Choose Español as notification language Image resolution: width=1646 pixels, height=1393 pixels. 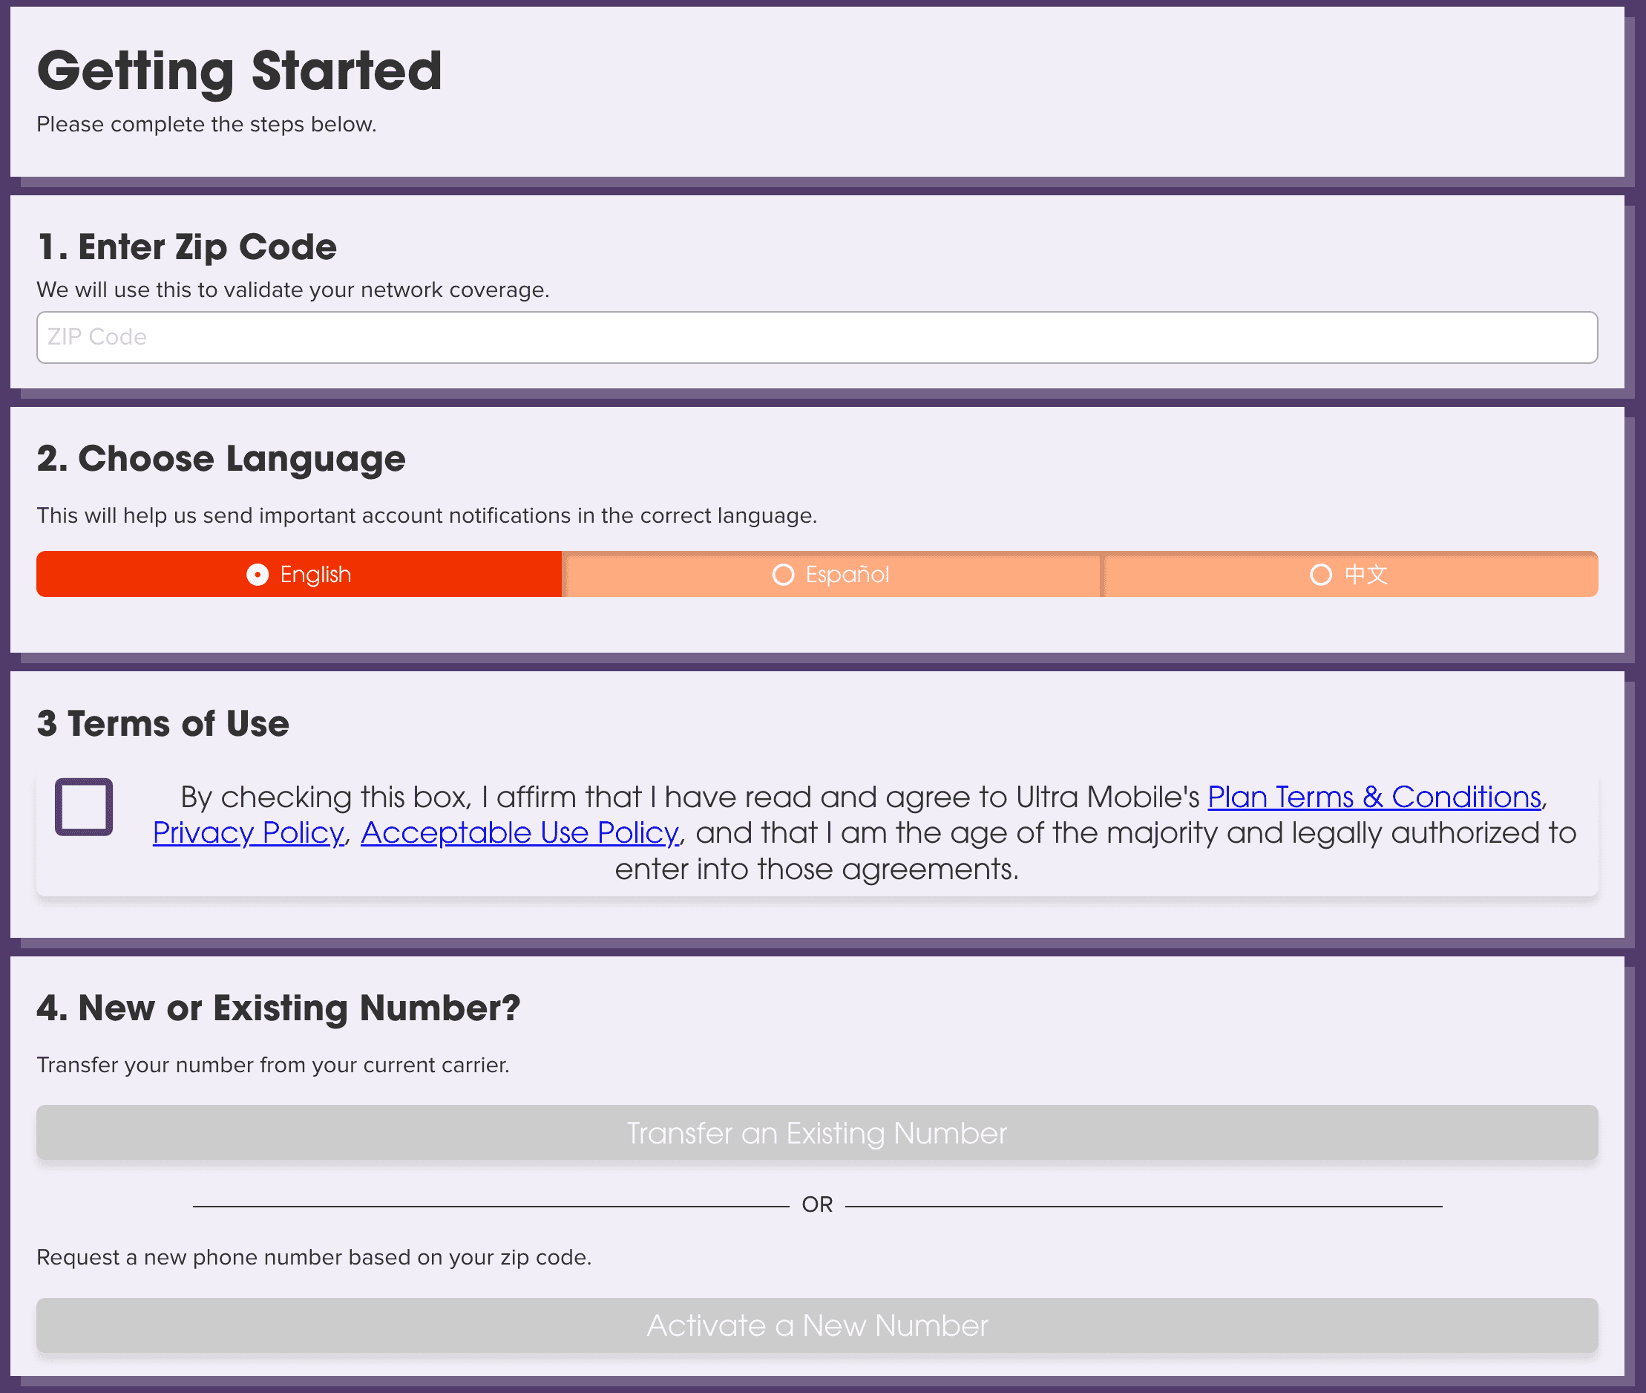pyautogui.click(x=831, y=574)
